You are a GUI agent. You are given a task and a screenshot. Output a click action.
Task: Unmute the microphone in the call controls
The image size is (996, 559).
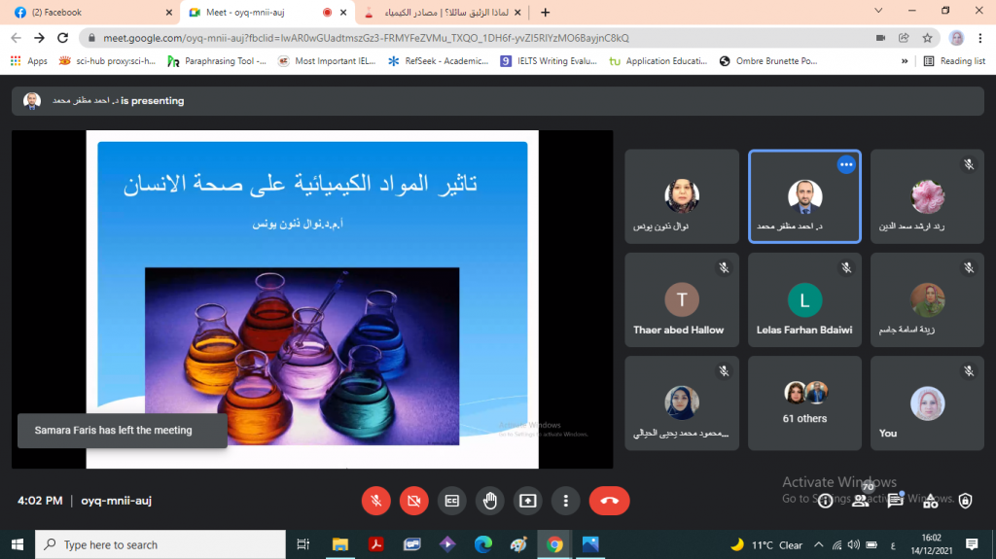375,501
